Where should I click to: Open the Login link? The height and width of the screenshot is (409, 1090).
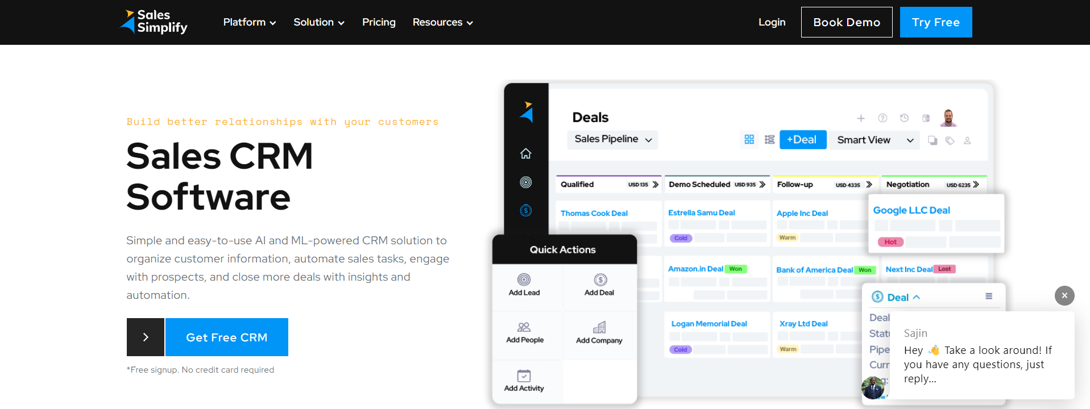(772, 22)
